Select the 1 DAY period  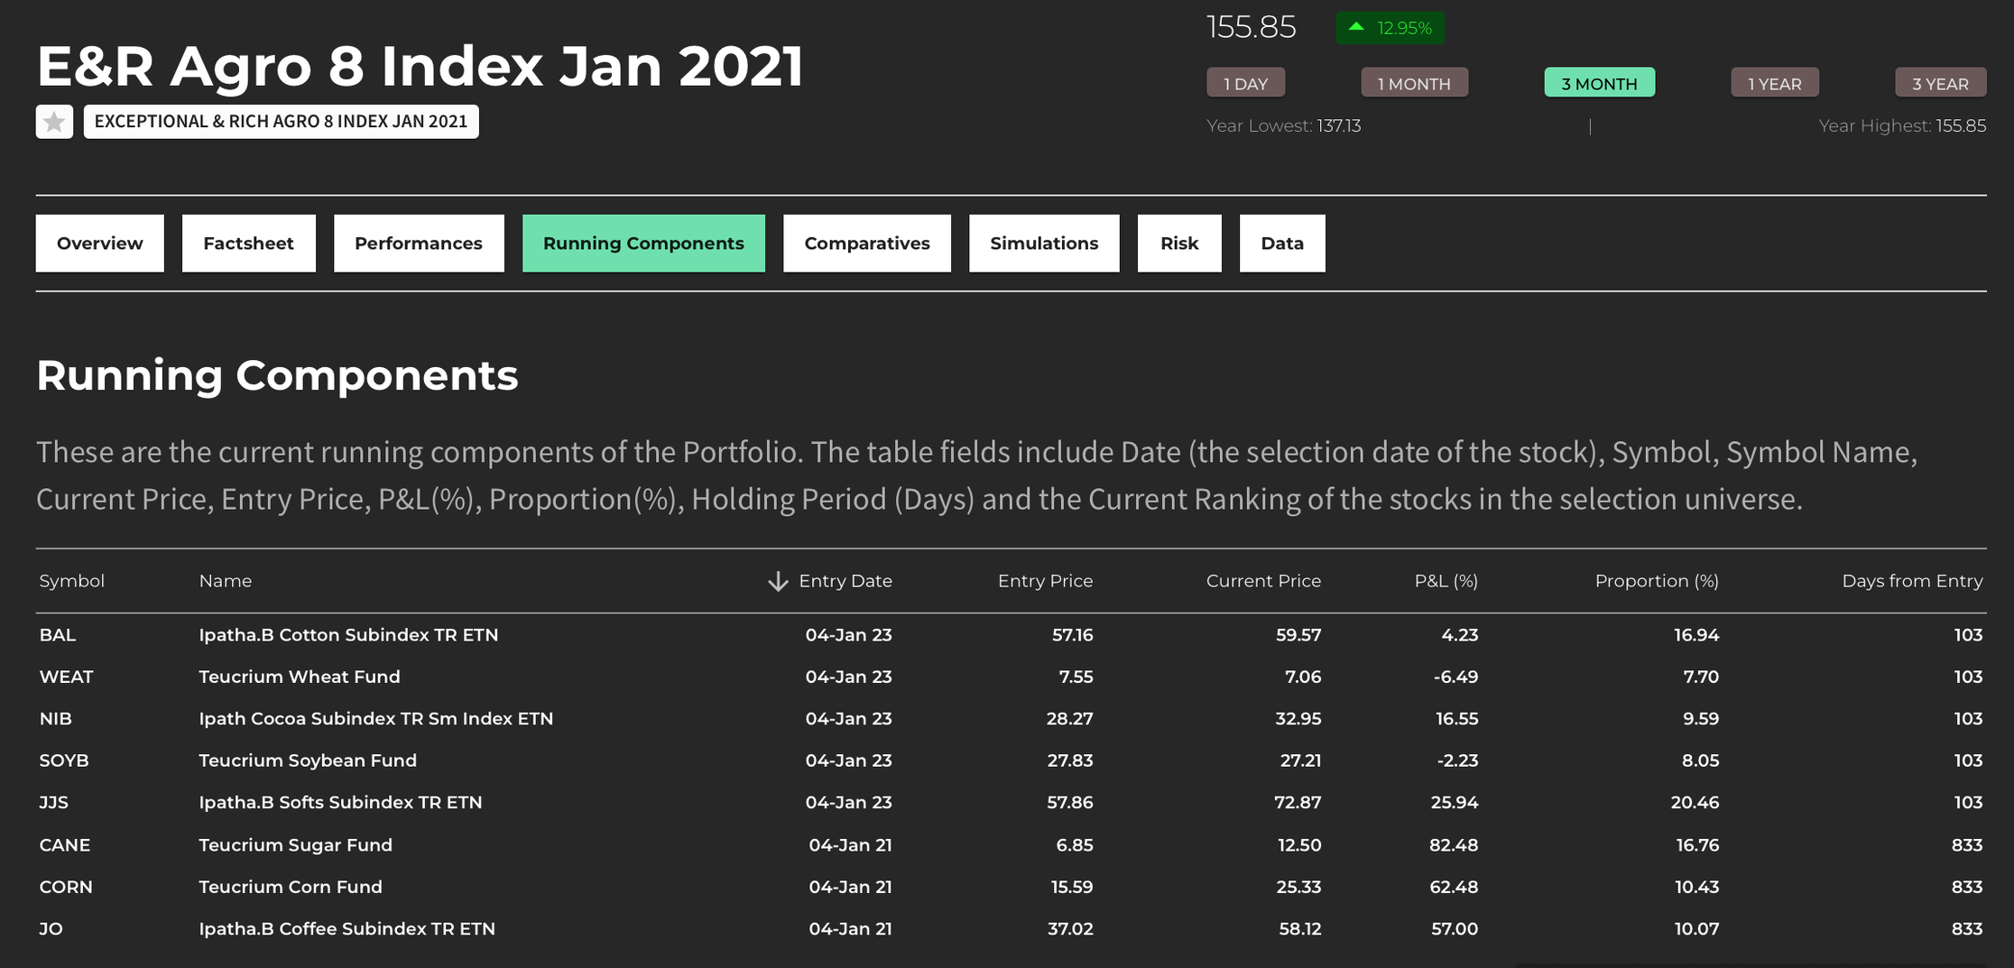point(1245,83)
